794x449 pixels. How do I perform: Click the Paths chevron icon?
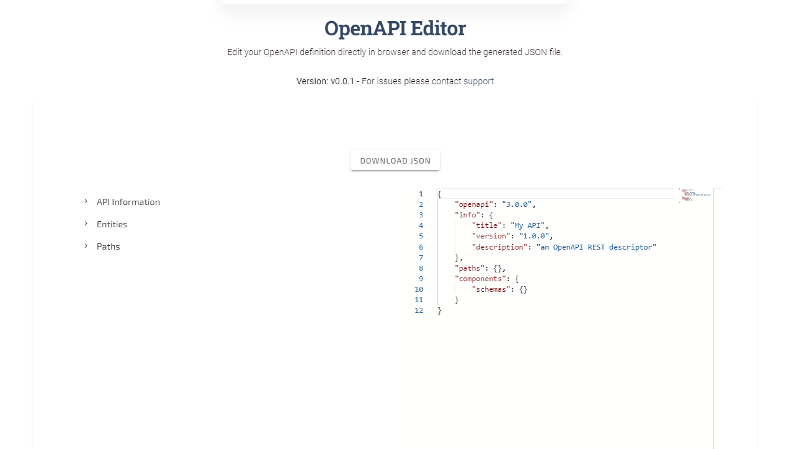click(x=85, y=246)
